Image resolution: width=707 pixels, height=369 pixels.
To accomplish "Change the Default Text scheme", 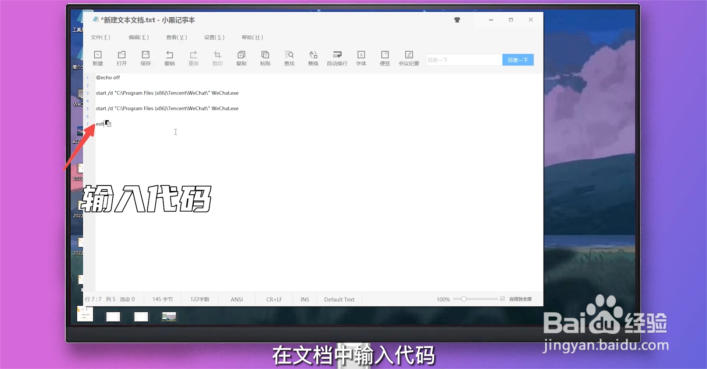I will click(x=339, y=299).
